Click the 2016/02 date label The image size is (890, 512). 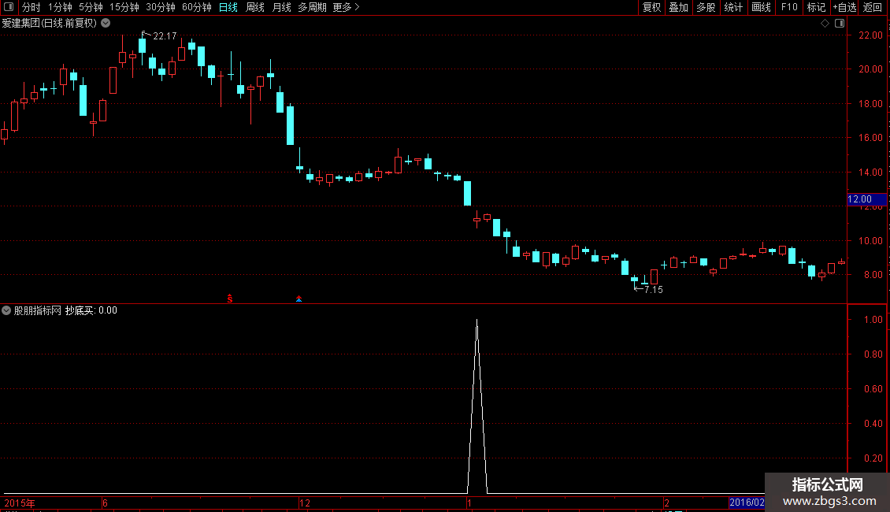click(x=747, y=503)
